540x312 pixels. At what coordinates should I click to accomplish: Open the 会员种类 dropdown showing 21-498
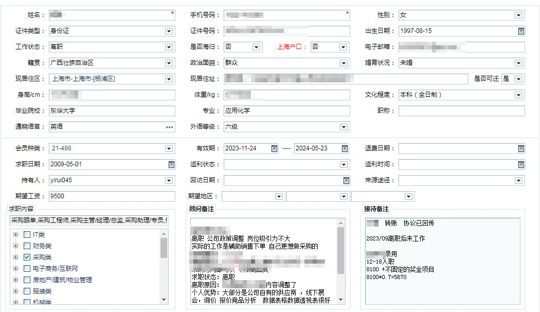pos(169,149)
